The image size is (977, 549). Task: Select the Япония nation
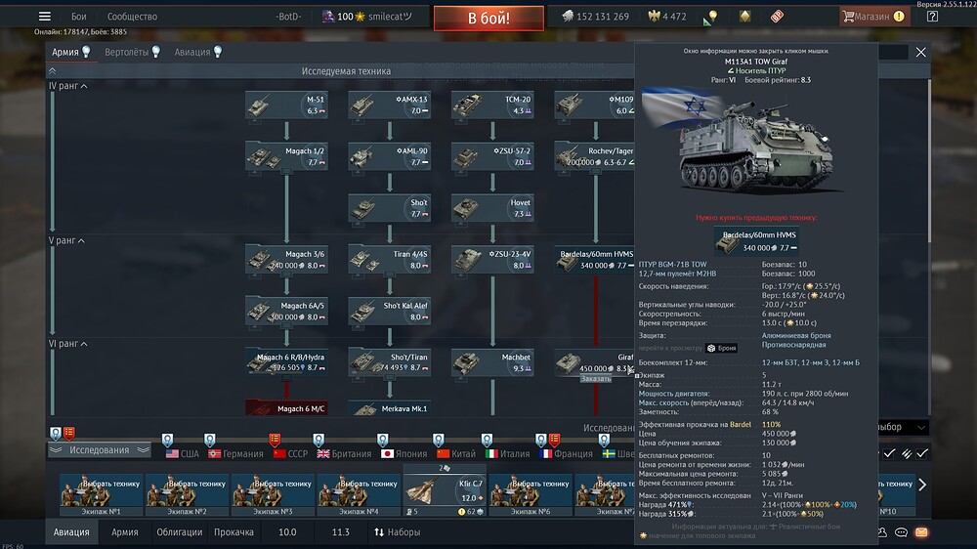tap(404, 453)
